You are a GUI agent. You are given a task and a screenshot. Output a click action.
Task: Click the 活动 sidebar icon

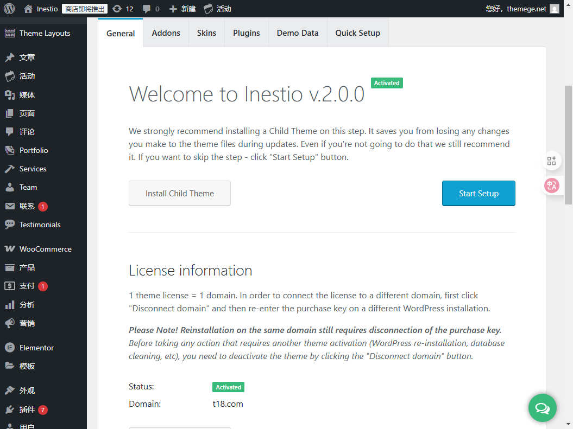10,76
